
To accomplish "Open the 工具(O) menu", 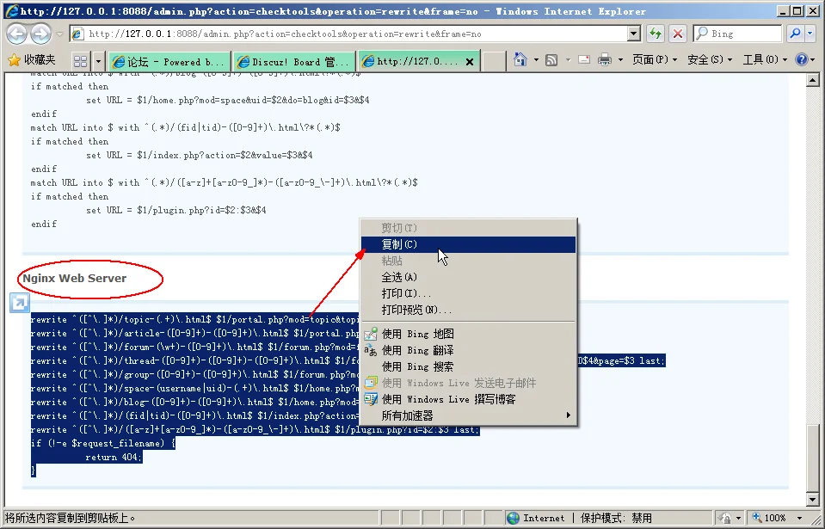I will (765, 60).
